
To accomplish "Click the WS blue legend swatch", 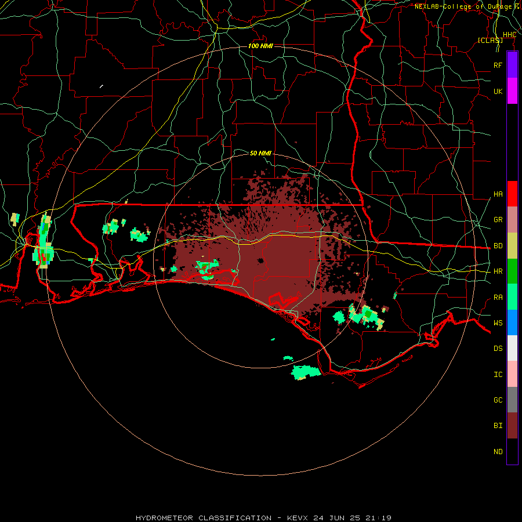I will (x=512, y=322).
